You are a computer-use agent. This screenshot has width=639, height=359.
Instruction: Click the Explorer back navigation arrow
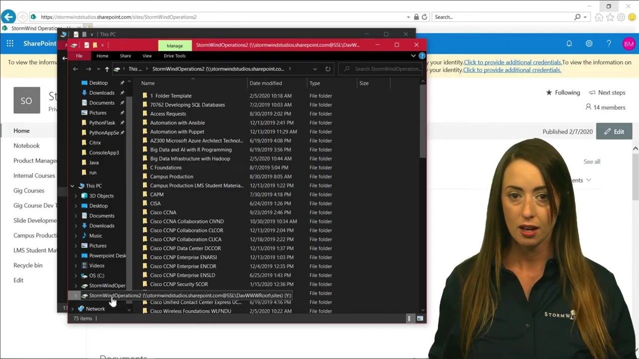click(x=76, y=69)
